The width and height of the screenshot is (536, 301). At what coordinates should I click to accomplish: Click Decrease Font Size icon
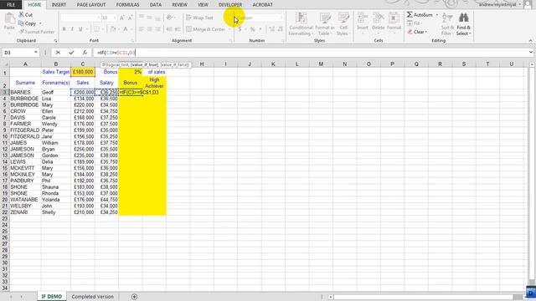tap(131, 18)
